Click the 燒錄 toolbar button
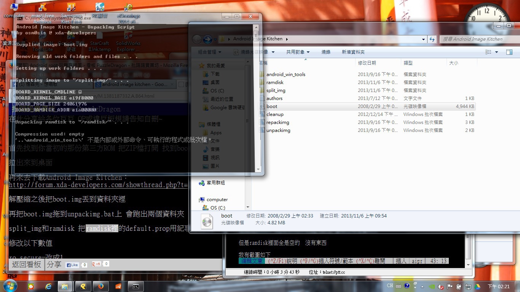This screenshot has width=520, height=292. [326, 52]
